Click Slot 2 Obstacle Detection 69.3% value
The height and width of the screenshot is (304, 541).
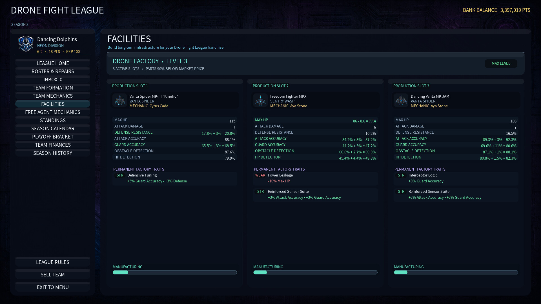point(358,152)
